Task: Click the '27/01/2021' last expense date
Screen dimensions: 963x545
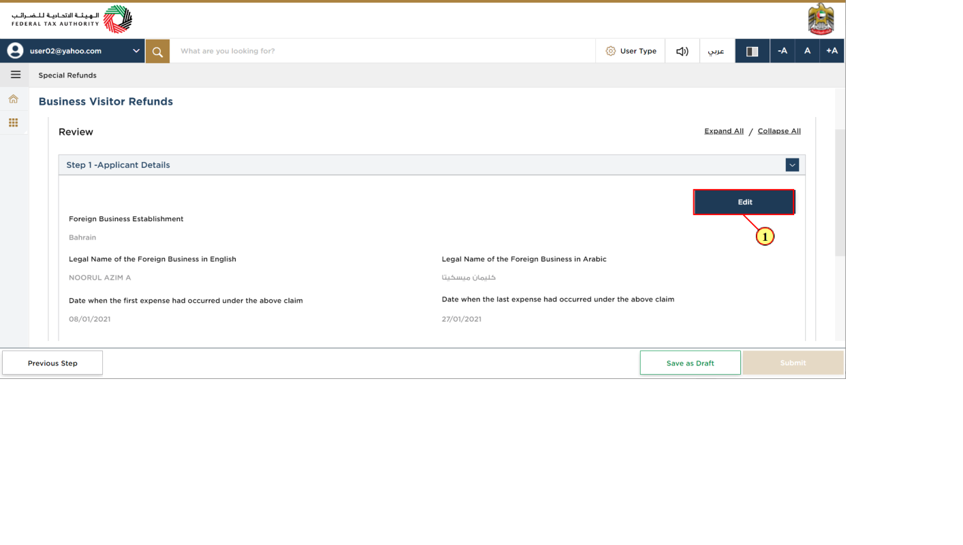Action: [x=461, y=319]
